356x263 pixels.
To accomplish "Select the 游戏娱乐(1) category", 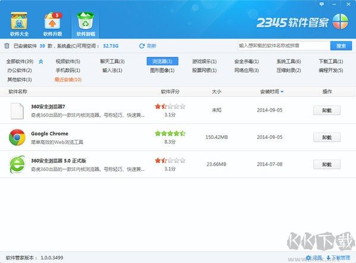I will (204, 61).
